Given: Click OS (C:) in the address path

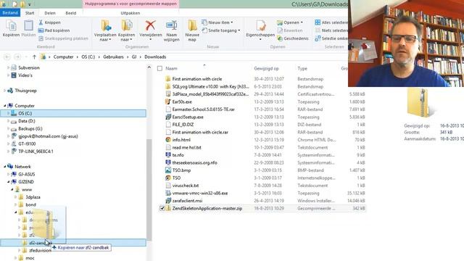Looking at the screenshot, I should coord(88,57).
